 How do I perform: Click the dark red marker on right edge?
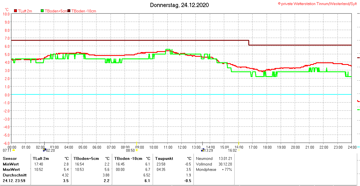tap(358, 58)
